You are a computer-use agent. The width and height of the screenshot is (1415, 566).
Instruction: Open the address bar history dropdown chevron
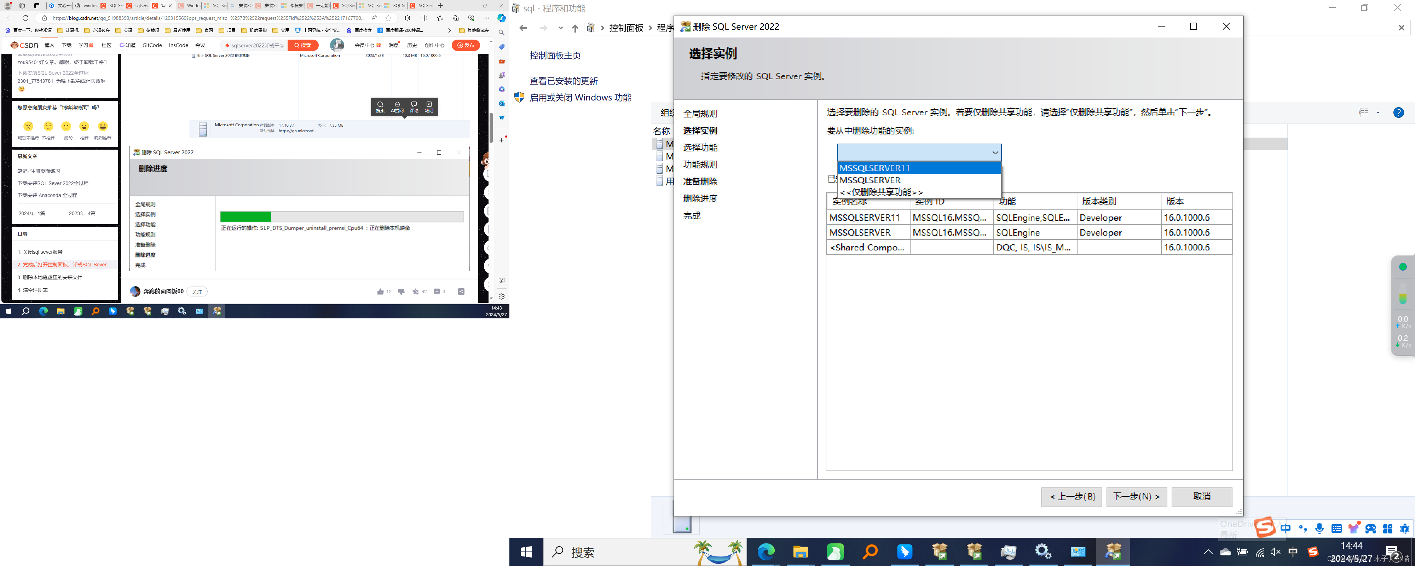560,28
